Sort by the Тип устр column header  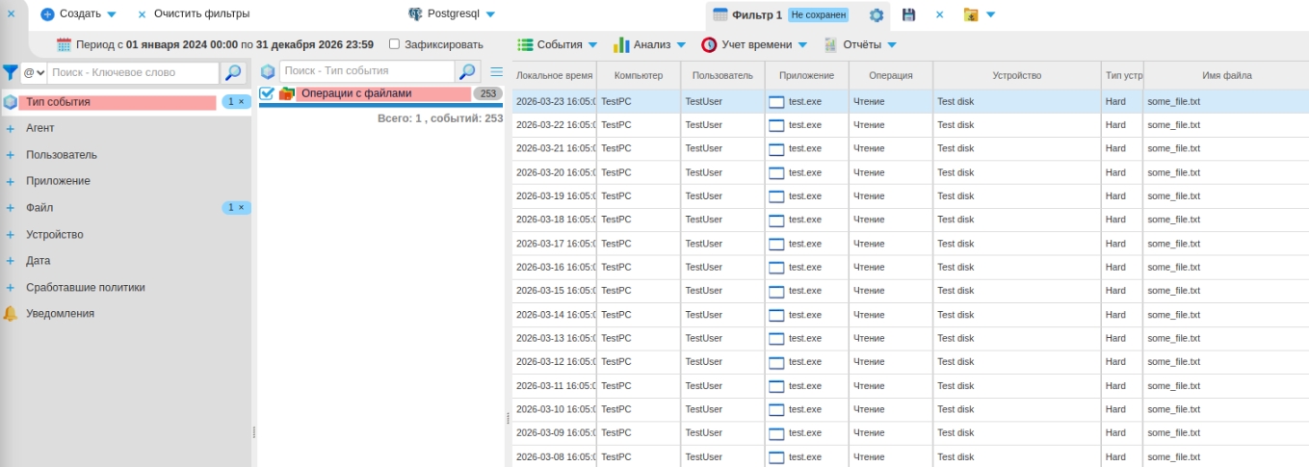tap(1122, 75)
